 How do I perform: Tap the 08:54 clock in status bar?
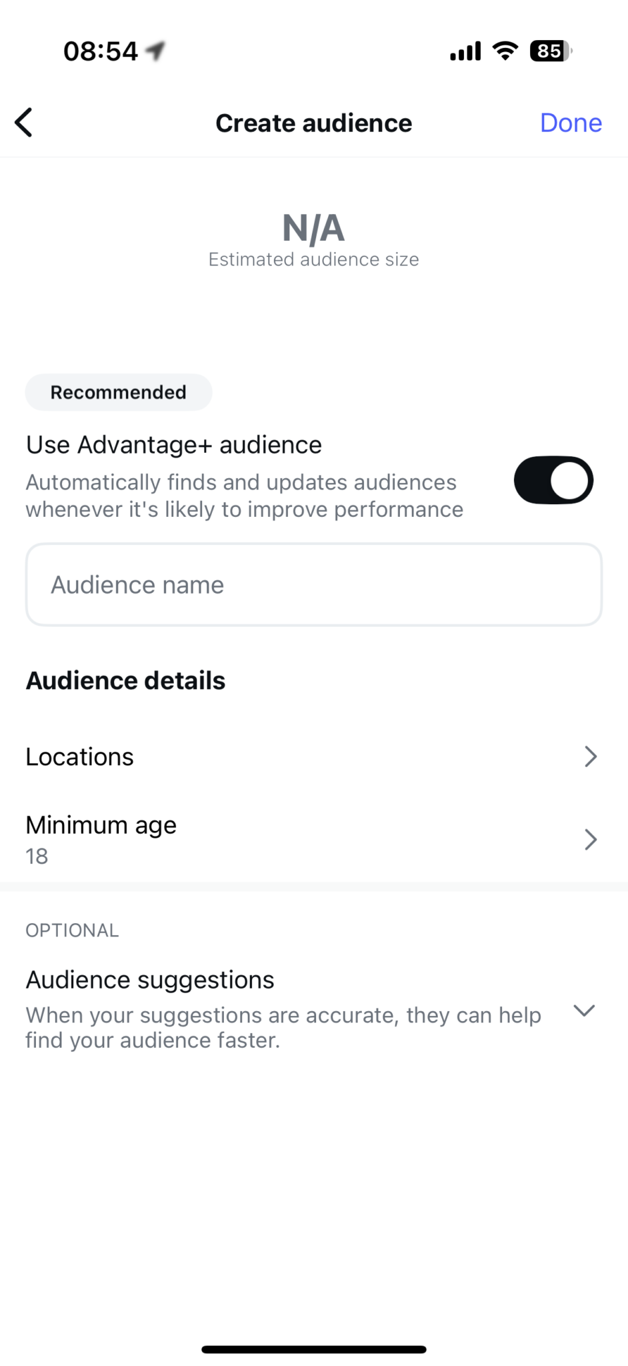click(x=101, y=51)
